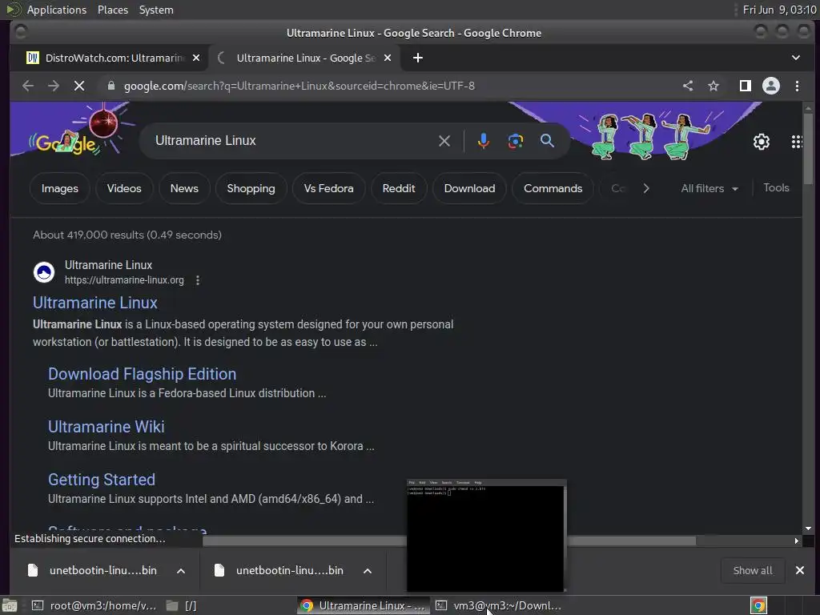Switch to vm3@vm3:~/Downl... terminal taskbar item
This screenshot has height=615, width=820.
(x=500, y=605)
